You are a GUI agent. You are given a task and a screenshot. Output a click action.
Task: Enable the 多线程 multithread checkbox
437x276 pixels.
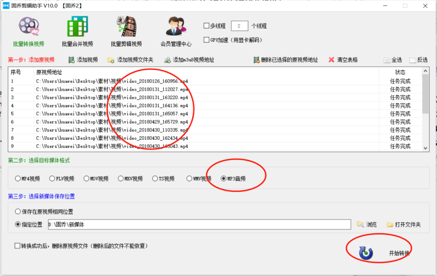coord(206,26)
